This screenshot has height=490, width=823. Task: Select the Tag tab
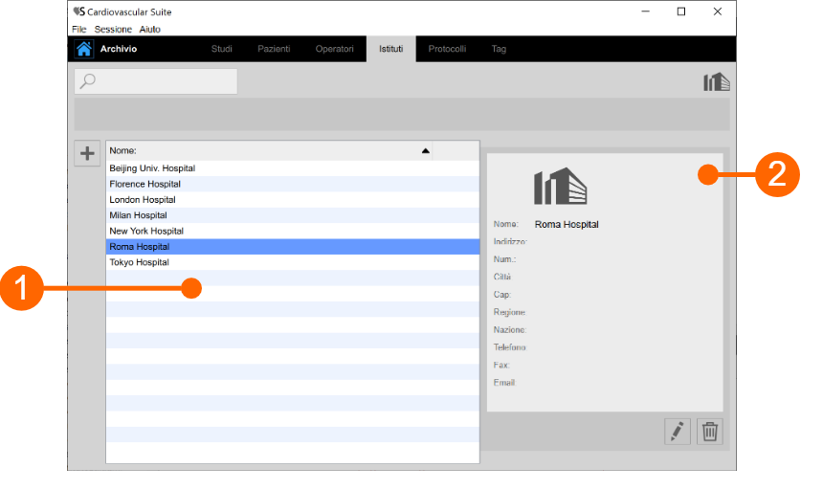[499, 49]
